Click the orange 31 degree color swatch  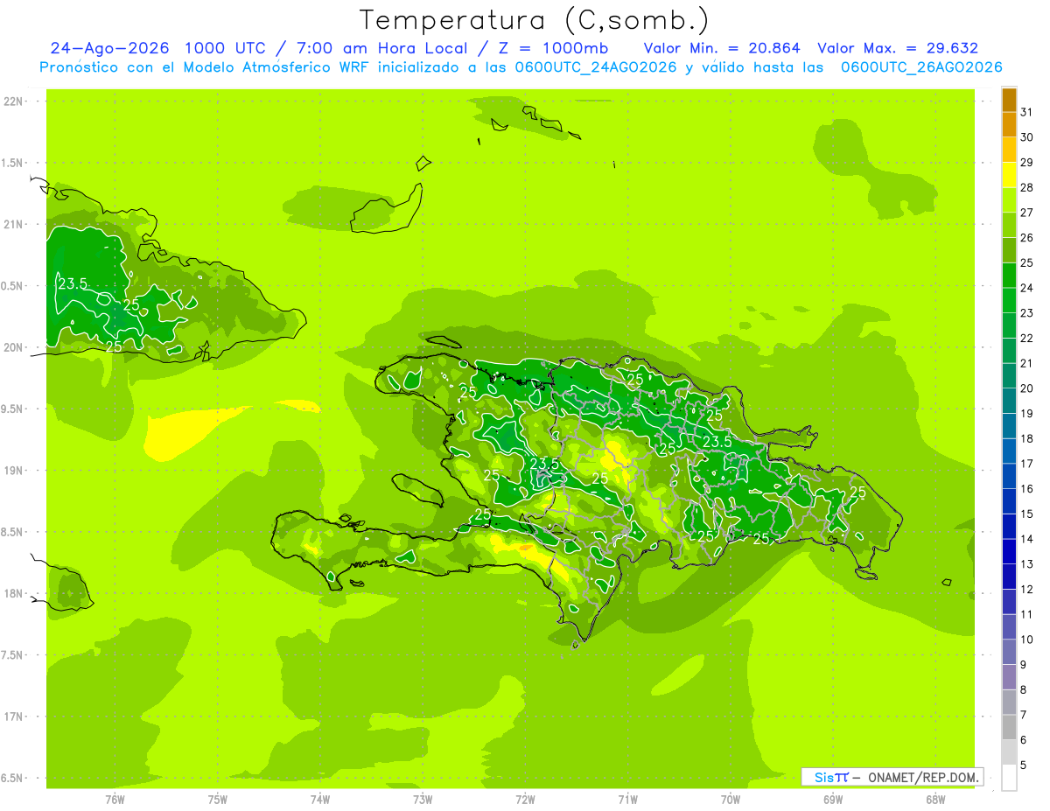tap(1009, 101)
